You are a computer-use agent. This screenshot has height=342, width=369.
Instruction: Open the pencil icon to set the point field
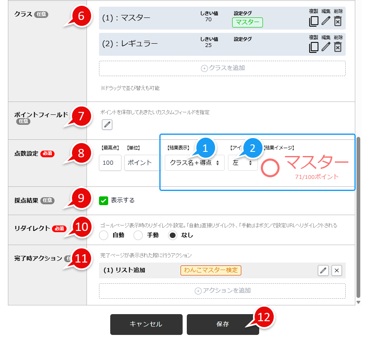click(107, 124)
